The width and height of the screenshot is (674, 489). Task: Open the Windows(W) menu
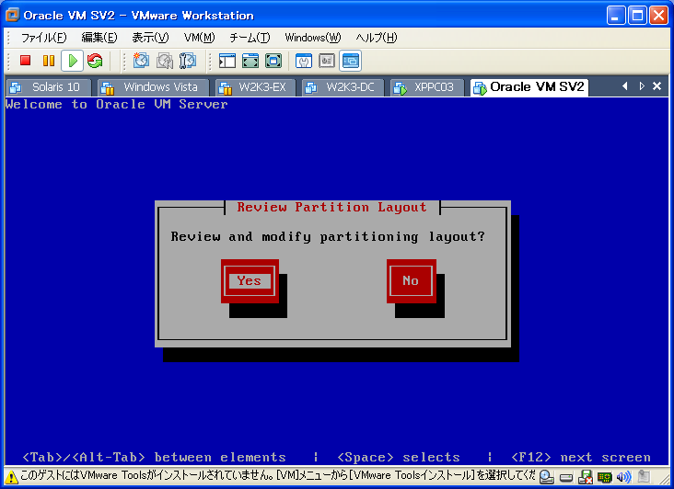[x=313, y=38]
